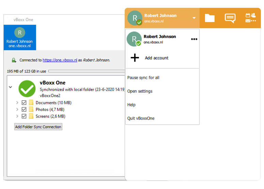Click the three-dots menu beside Robert Johnson
264x189 pixels.
coord(194,39)
